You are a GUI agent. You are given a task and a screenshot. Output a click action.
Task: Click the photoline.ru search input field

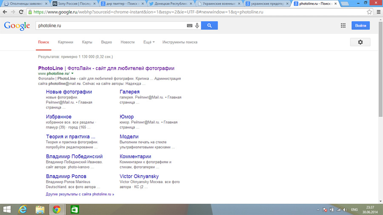[x=111, y=25]
